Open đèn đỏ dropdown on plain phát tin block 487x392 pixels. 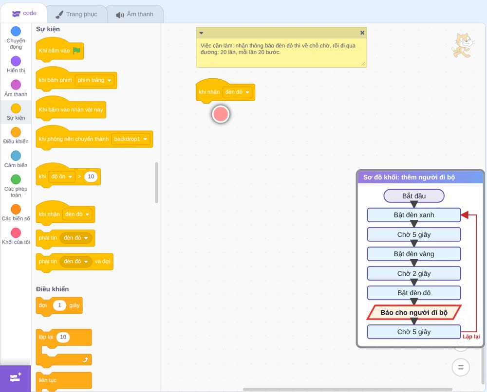click(x=76, y=238)
